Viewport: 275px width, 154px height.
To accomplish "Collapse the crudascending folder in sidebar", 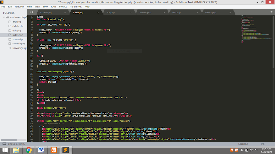I will tap(4, 17).
